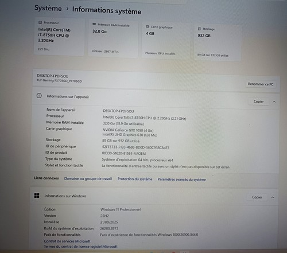Copy the device information
The height and width of the screenshot is (253, 287).
click(x=258, y=102)
